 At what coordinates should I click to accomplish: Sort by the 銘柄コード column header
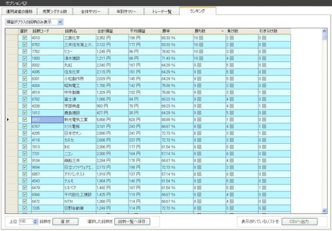pos(47,31)
